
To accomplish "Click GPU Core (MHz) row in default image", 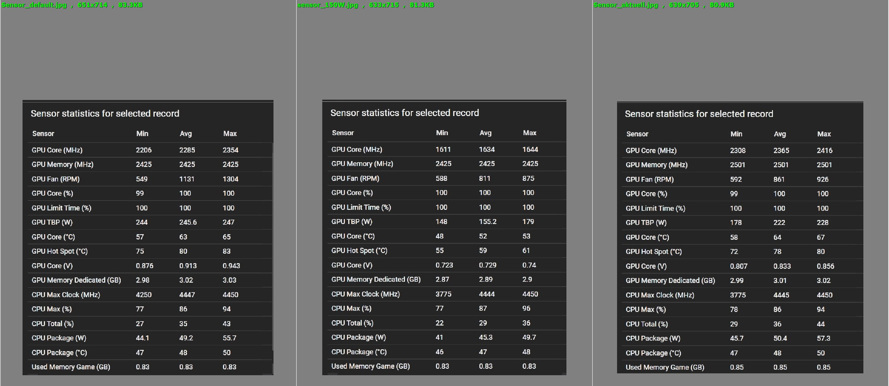I will pyautogui.click(x=57, y=150).
